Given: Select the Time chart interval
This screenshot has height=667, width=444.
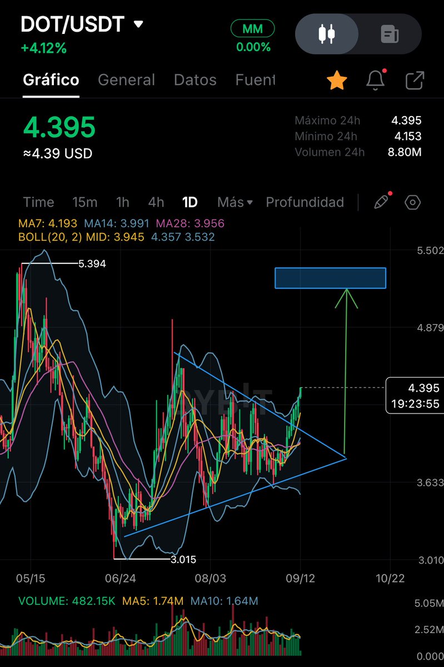Looking at the screenshot, I should pyautogui.click(x=38, y=202).
